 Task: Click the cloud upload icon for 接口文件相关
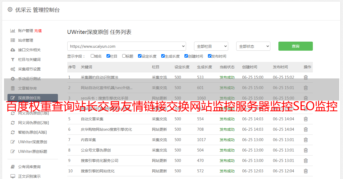click(x=13, y=50)
